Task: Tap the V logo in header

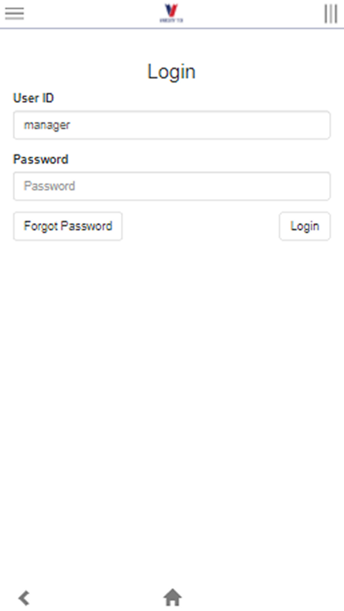Action: click(x=171, y=13)
